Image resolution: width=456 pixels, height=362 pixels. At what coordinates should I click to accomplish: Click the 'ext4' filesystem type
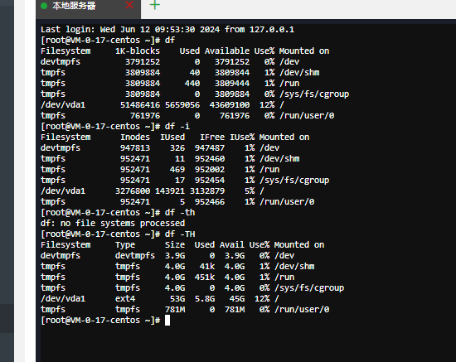125,299
